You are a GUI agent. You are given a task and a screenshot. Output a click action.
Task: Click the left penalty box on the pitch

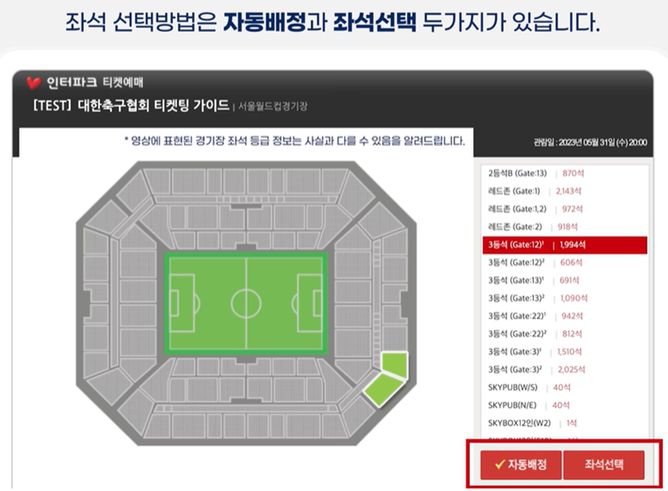click(x=182, y=303)
